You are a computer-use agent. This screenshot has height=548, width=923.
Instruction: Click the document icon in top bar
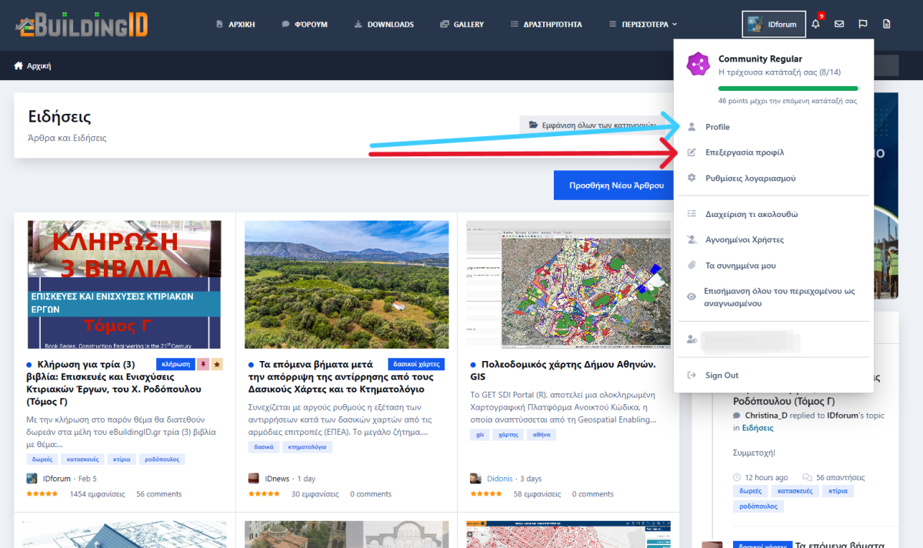pyautogui.click(x=887, y=25)
